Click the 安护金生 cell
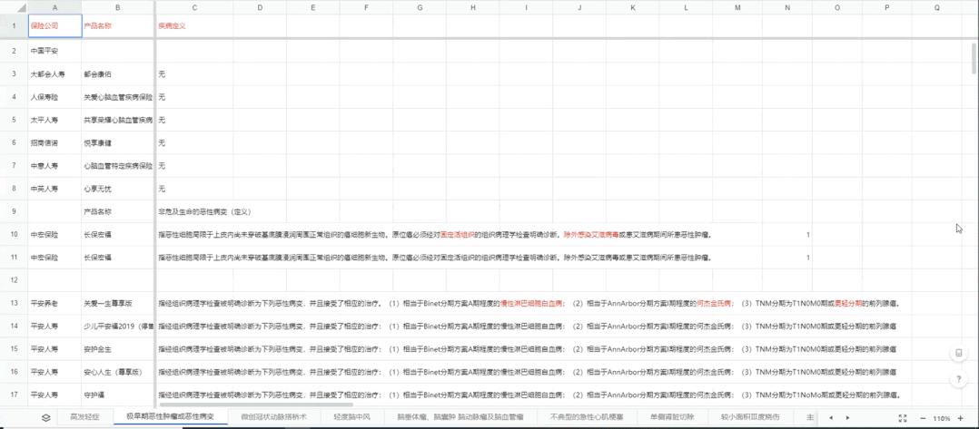Viewport: 979px width, 429px height. pos(119,349)
